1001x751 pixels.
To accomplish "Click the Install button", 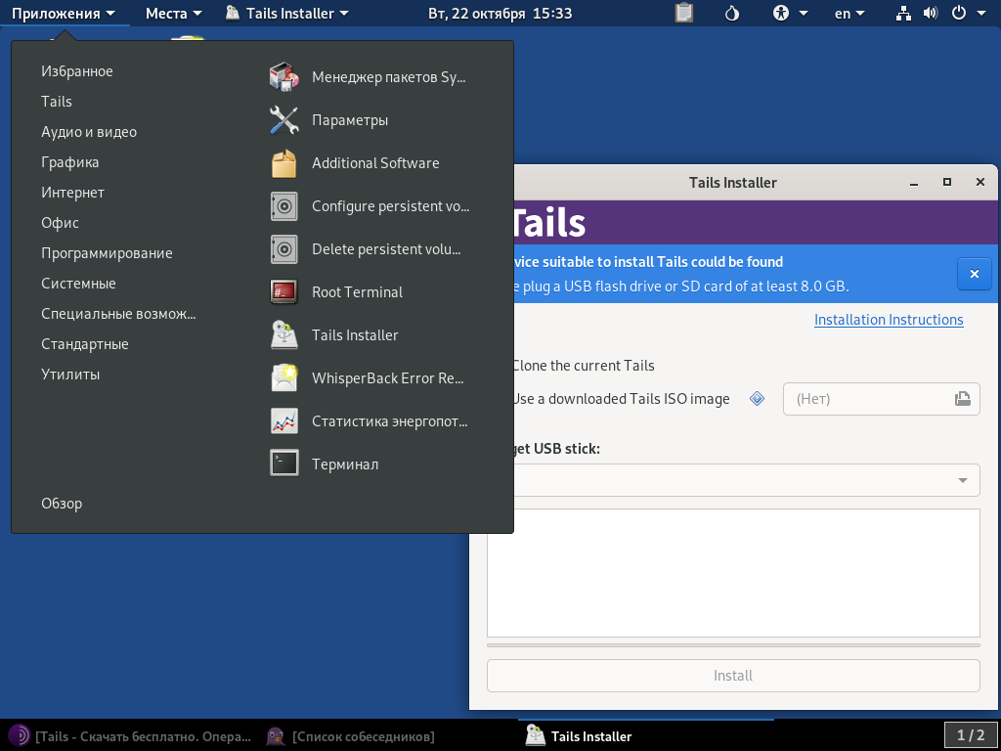I will 733,676.
